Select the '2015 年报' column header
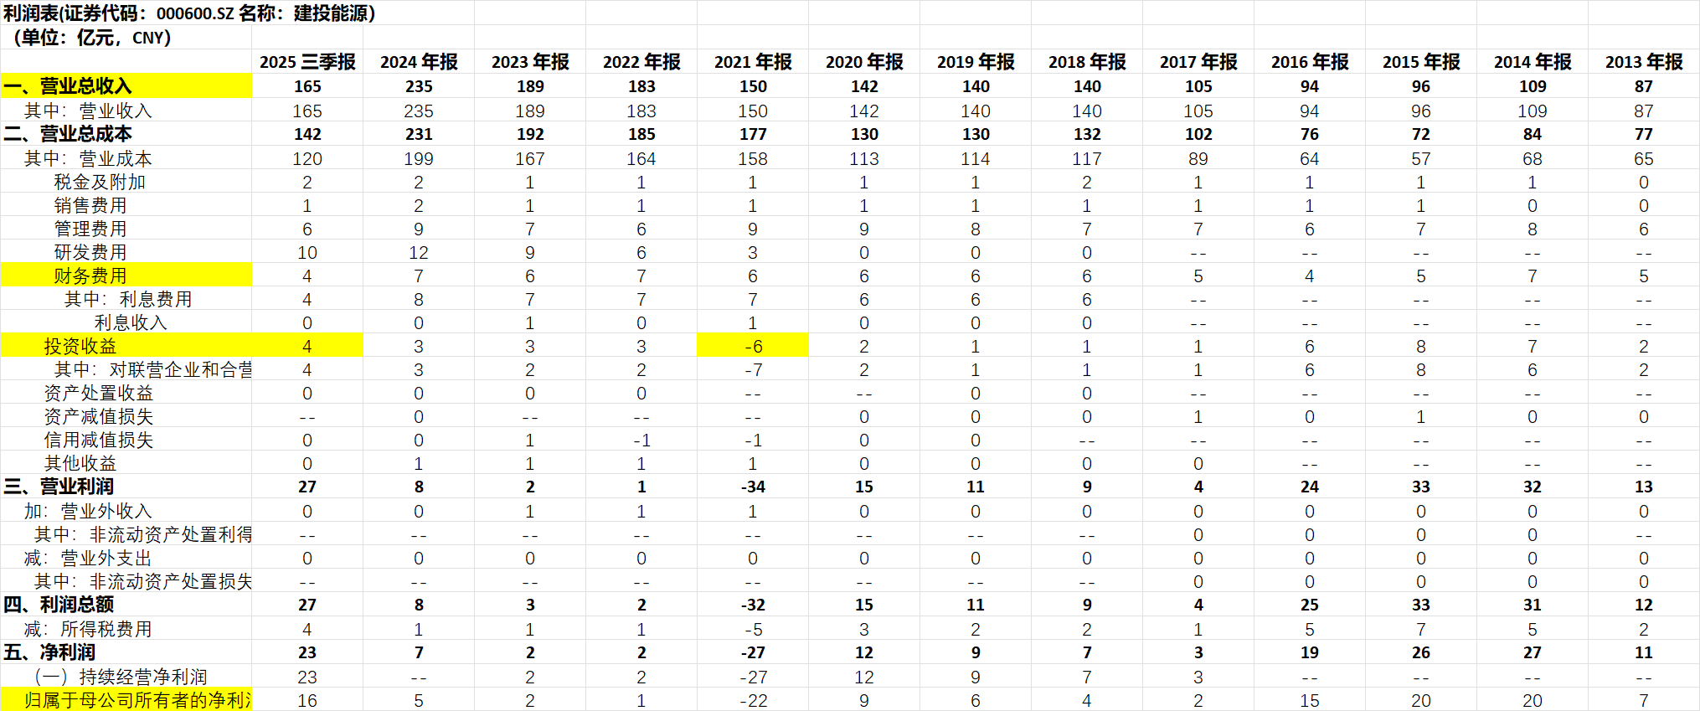The height and width of the screenshot is (711, 1700). point(1421,62)
